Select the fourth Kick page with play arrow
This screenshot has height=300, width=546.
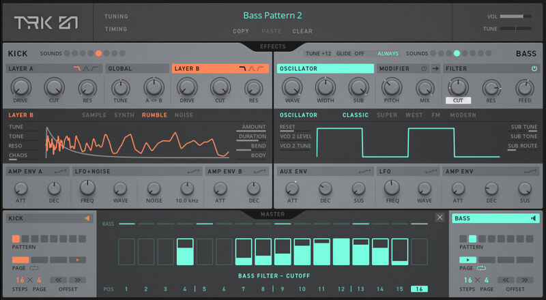[x=77, y=260]
